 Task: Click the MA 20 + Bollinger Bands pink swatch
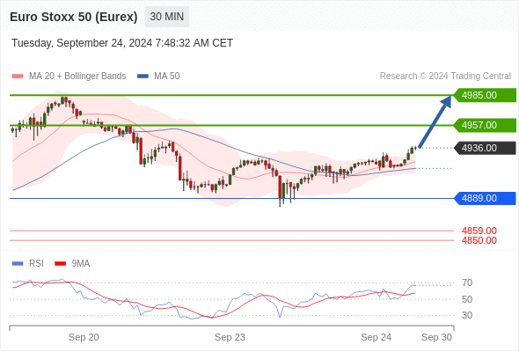point(18,77)
